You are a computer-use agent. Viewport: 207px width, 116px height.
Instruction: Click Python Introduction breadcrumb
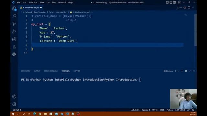coord(58,12)
